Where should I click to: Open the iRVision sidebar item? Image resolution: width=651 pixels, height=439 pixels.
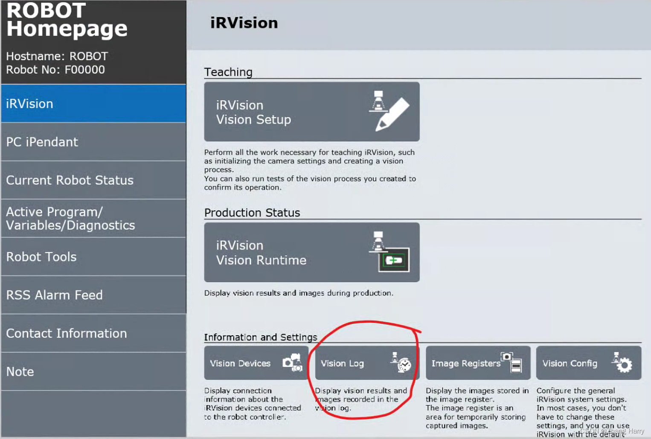[93, 104]
